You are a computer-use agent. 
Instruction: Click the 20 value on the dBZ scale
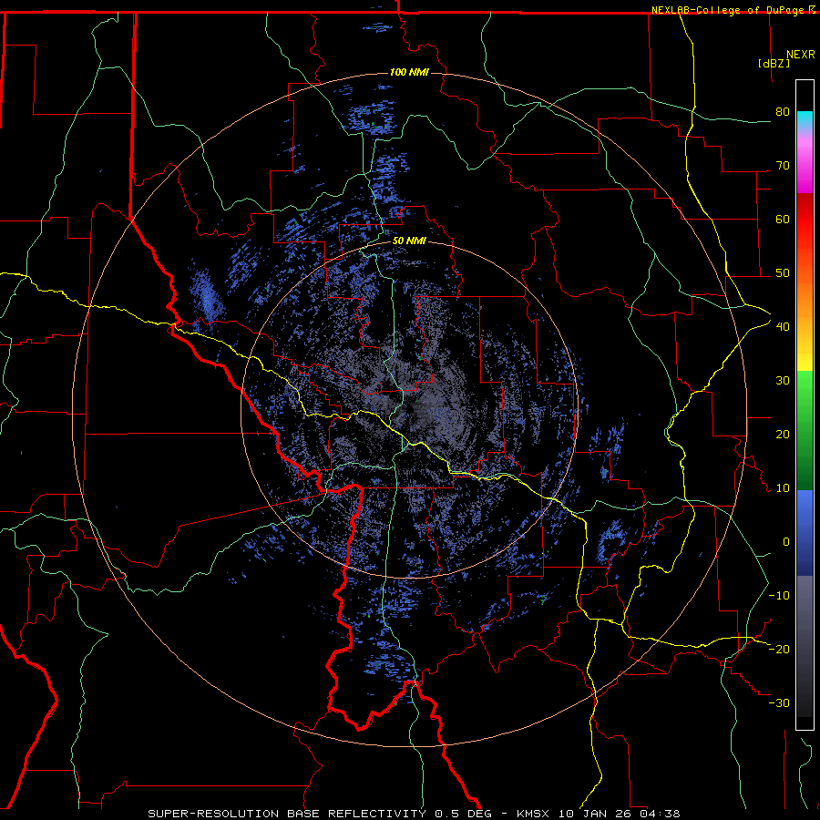(783, 434)
